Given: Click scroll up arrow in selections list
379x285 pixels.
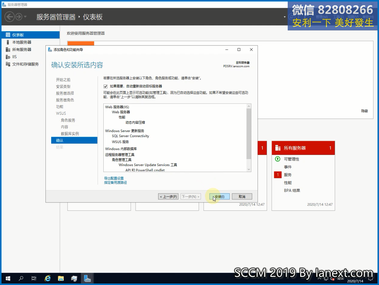Looking at the screenshot, I should pyautogui.click(x=249, y=106).
